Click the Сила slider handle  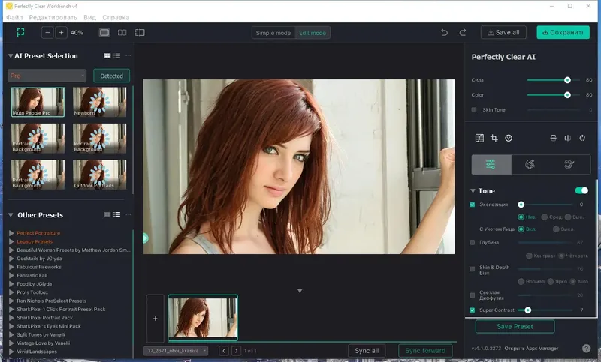tap(567, 80)
